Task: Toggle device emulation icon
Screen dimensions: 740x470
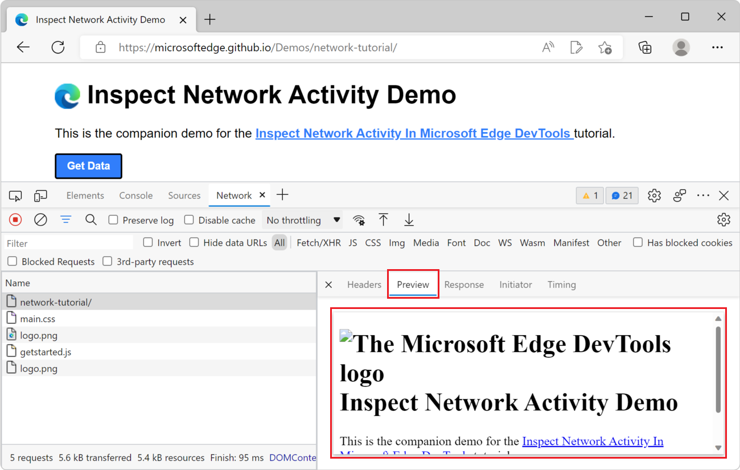Action: coord(40,196)
